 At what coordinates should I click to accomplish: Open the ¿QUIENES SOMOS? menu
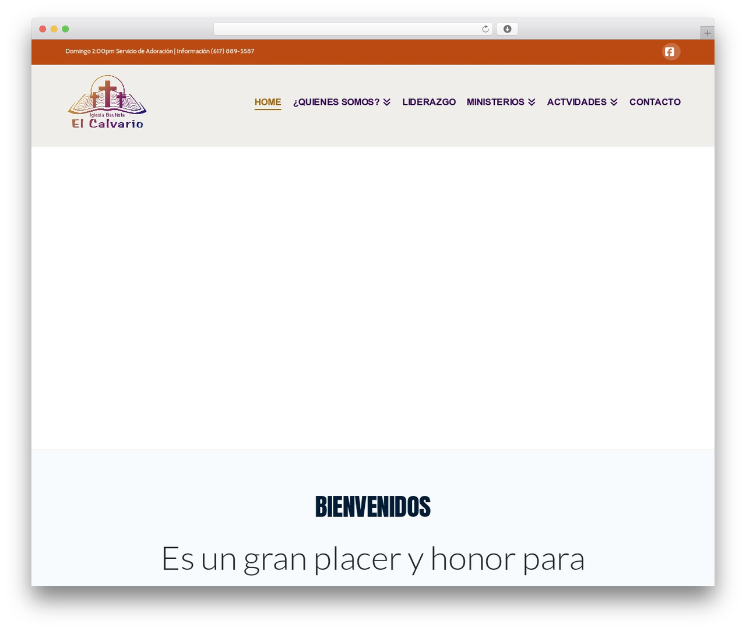pyautogui.click(x=336, y=102)
